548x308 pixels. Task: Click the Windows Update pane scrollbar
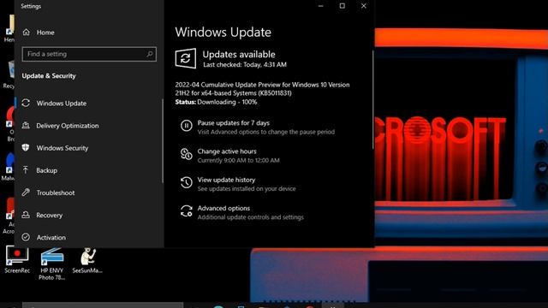click(x=372, y=99)
